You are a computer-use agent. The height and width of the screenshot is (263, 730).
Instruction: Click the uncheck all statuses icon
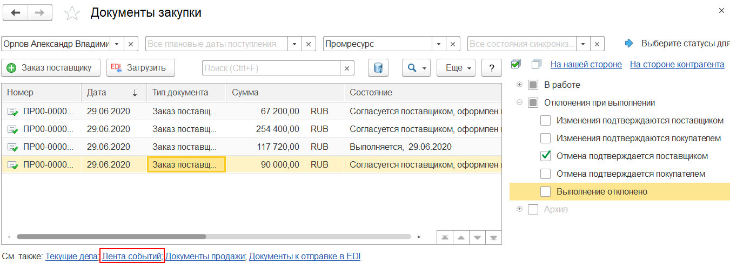536,65
